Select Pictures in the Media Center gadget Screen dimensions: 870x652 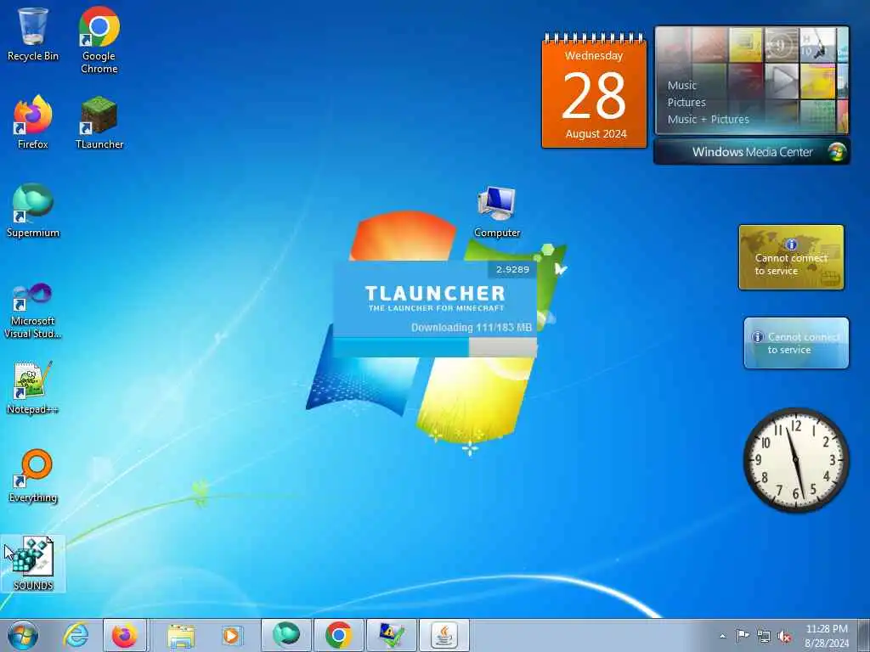tap(686, 103)
